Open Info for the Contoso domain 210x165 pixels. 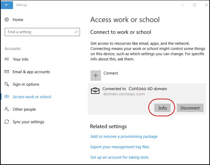click(x=163, y=108)
